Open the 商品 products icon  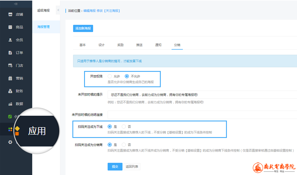10,27
